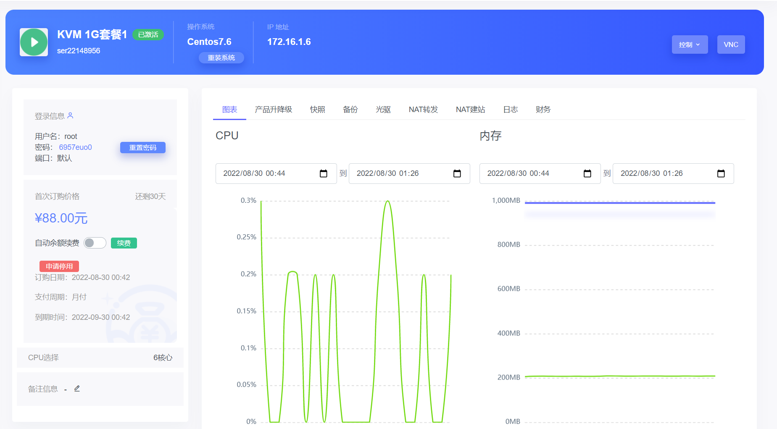This screenshot has width=777, height=429.
Task: Open calendar picker for memory end date
Action: 721,173
